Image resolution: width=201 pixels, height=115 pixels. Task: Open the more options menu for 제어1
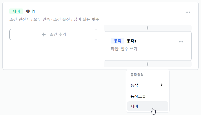point(188,12)
